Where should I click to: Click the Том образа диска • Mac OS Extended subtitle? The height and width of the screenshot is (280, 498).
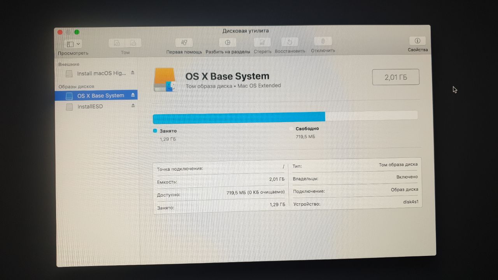point(233,86)
